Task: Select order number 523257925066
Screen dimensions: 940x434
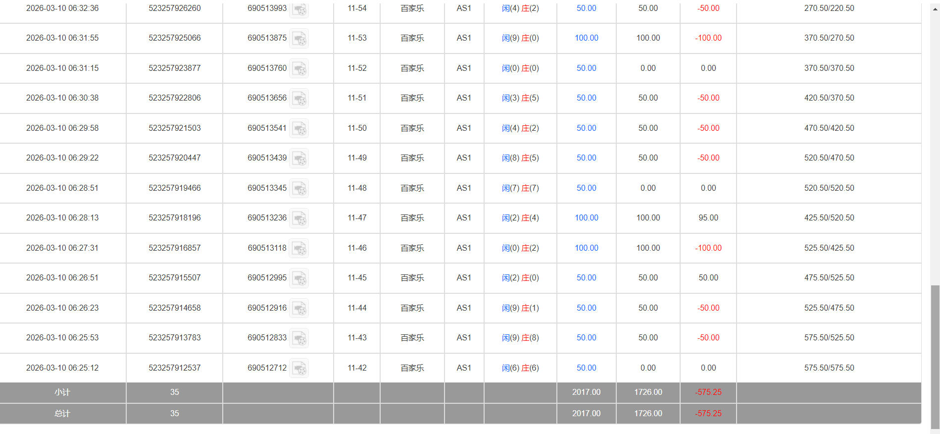Action: (x=175, y=38)
